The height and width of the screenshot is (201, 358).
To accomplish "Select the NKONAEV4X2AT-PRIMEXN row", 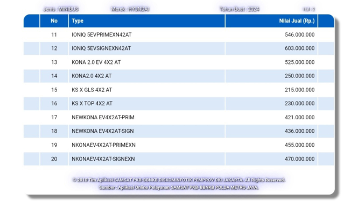I will coord(179,145).
